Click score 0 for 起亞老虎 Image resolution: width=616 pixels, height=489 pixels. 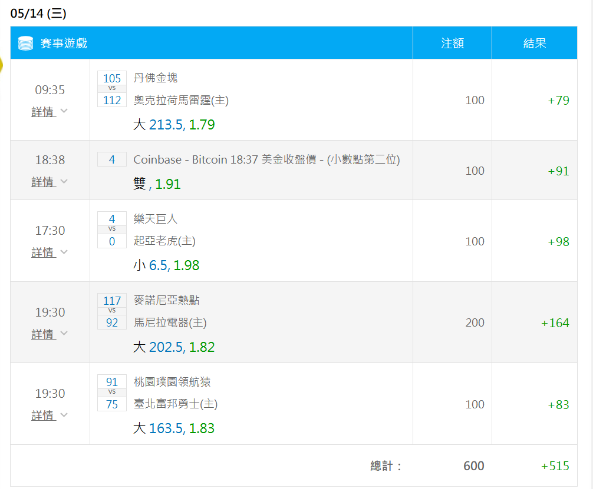112,241
